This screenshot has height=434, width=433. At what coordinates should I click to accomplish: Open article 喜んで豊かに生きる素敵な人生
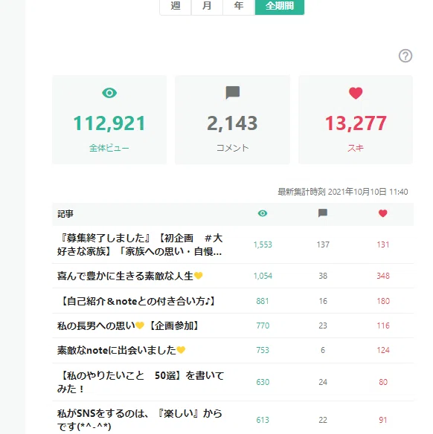[x=130, y=276]
